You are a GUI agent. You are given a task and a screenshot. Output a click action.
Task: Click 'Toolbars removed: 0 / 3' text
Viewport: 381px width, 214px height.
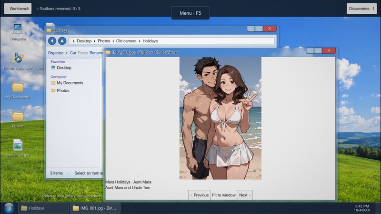pyautogui.click(x=60, y=9)
